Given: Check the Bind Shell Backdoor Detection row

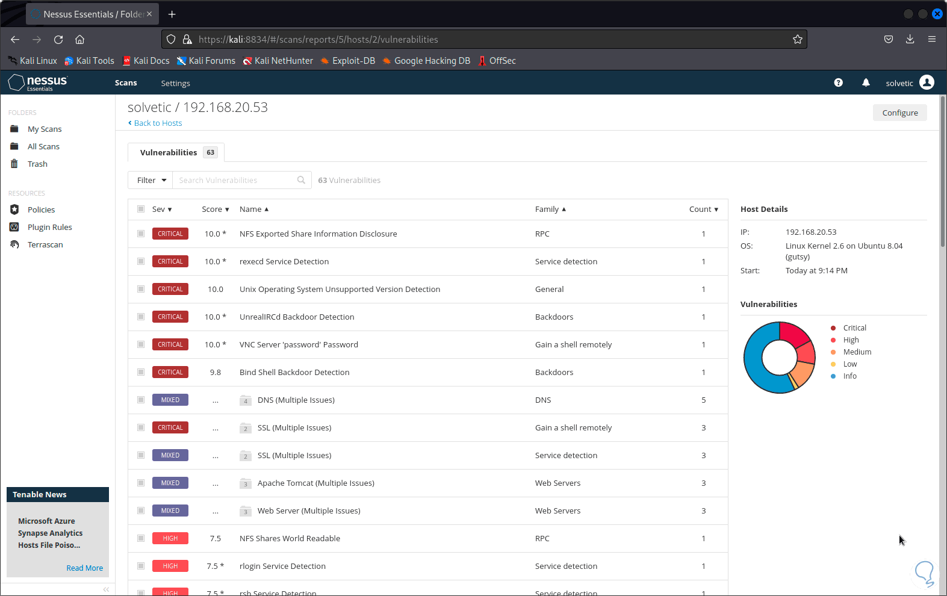Looking at the screenshot, I should [141, 372].
